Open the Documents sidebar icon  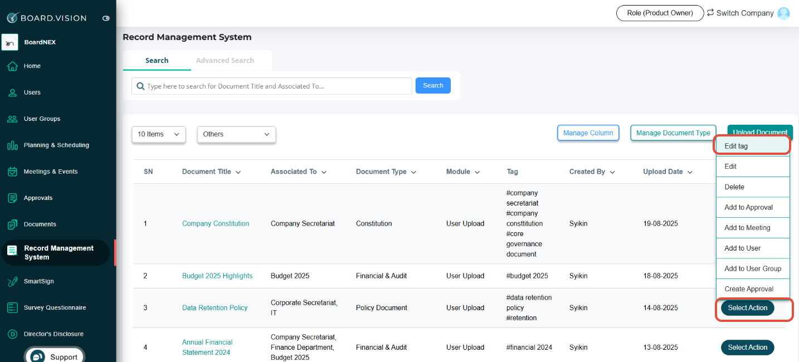point(12,224)
